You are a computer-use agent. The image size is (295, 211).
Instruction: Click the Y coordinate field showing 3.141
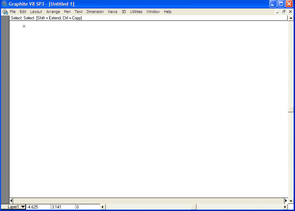[x=63, y=207]
